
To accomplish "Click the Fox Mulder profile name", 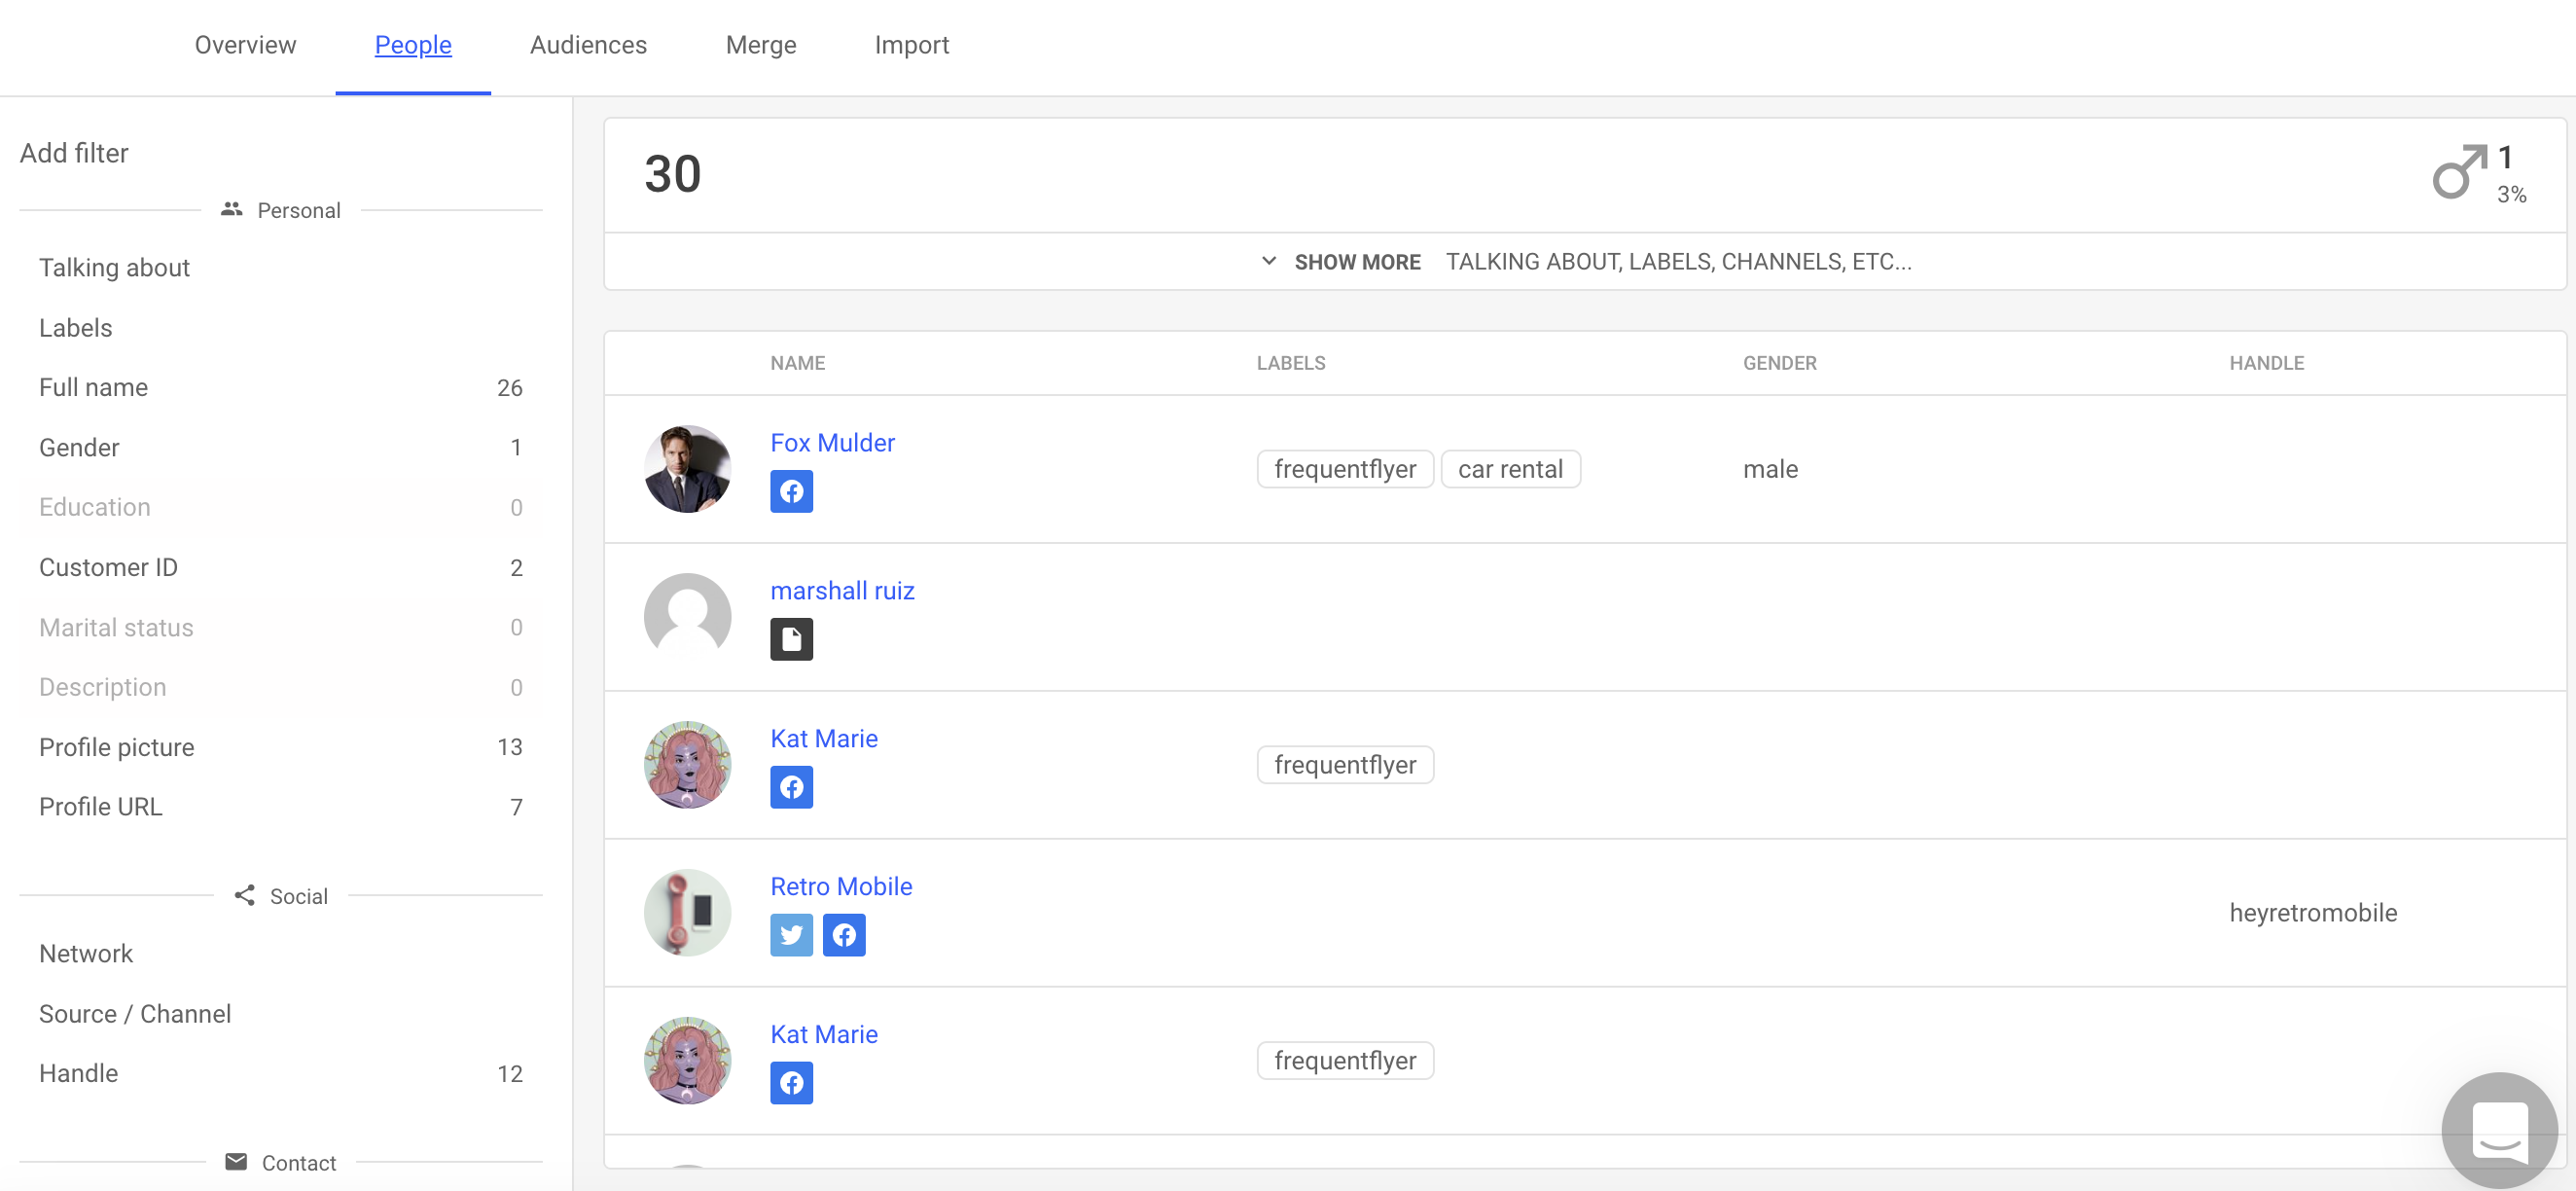I will [832, 444].
